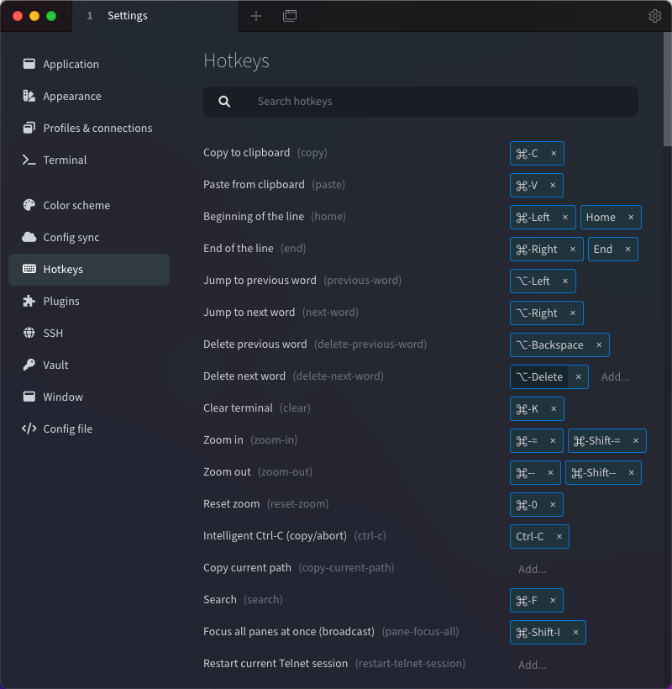Open Profiles & connections settings
The image size is (672, 689).
pyautogui.click(x=97, y=128)
